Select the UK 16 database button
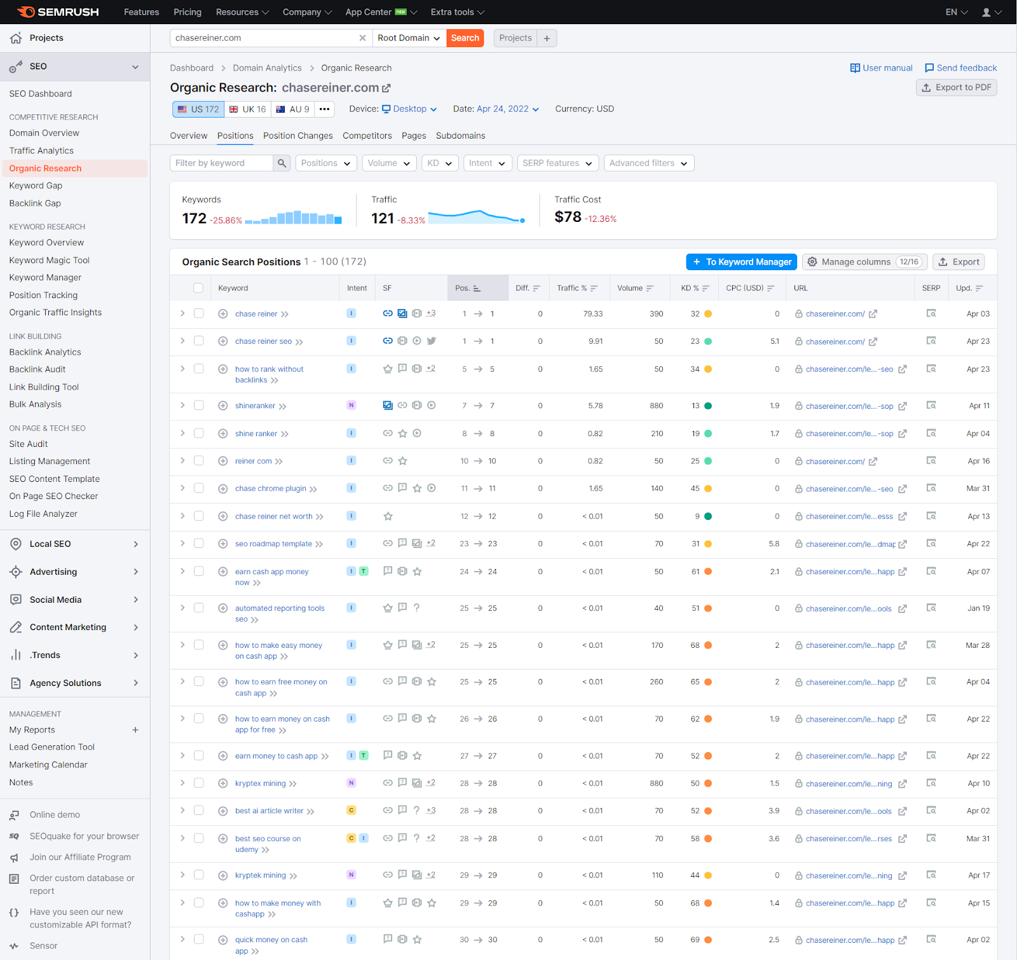 click(x=248, y=109)
